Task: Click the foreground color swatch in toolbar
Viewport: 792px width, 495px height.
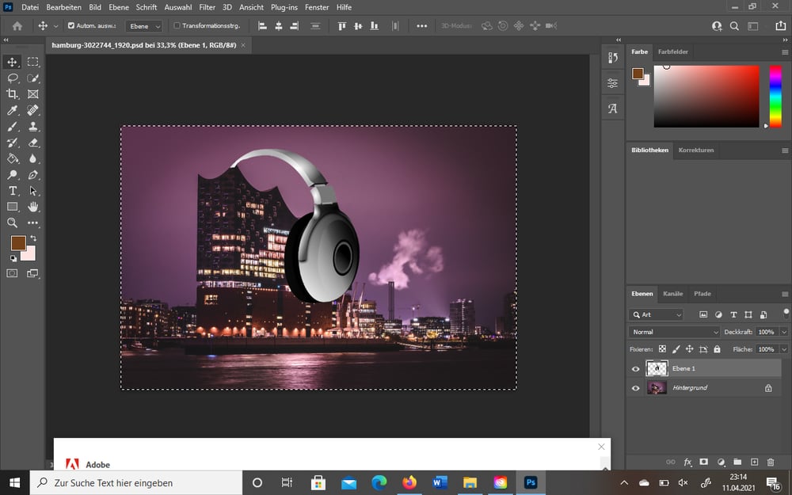Action: click(x=18, y=243)
